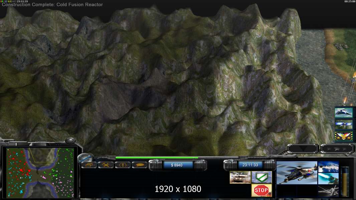Activate the stealth bomber shortcut on right edge
The image size is (356, 200).
click(344, 113)
